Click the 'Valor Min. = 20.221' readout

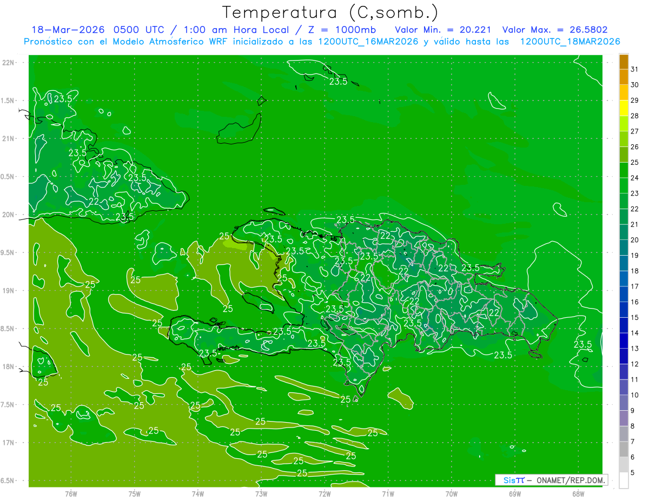tap(443, 30)
